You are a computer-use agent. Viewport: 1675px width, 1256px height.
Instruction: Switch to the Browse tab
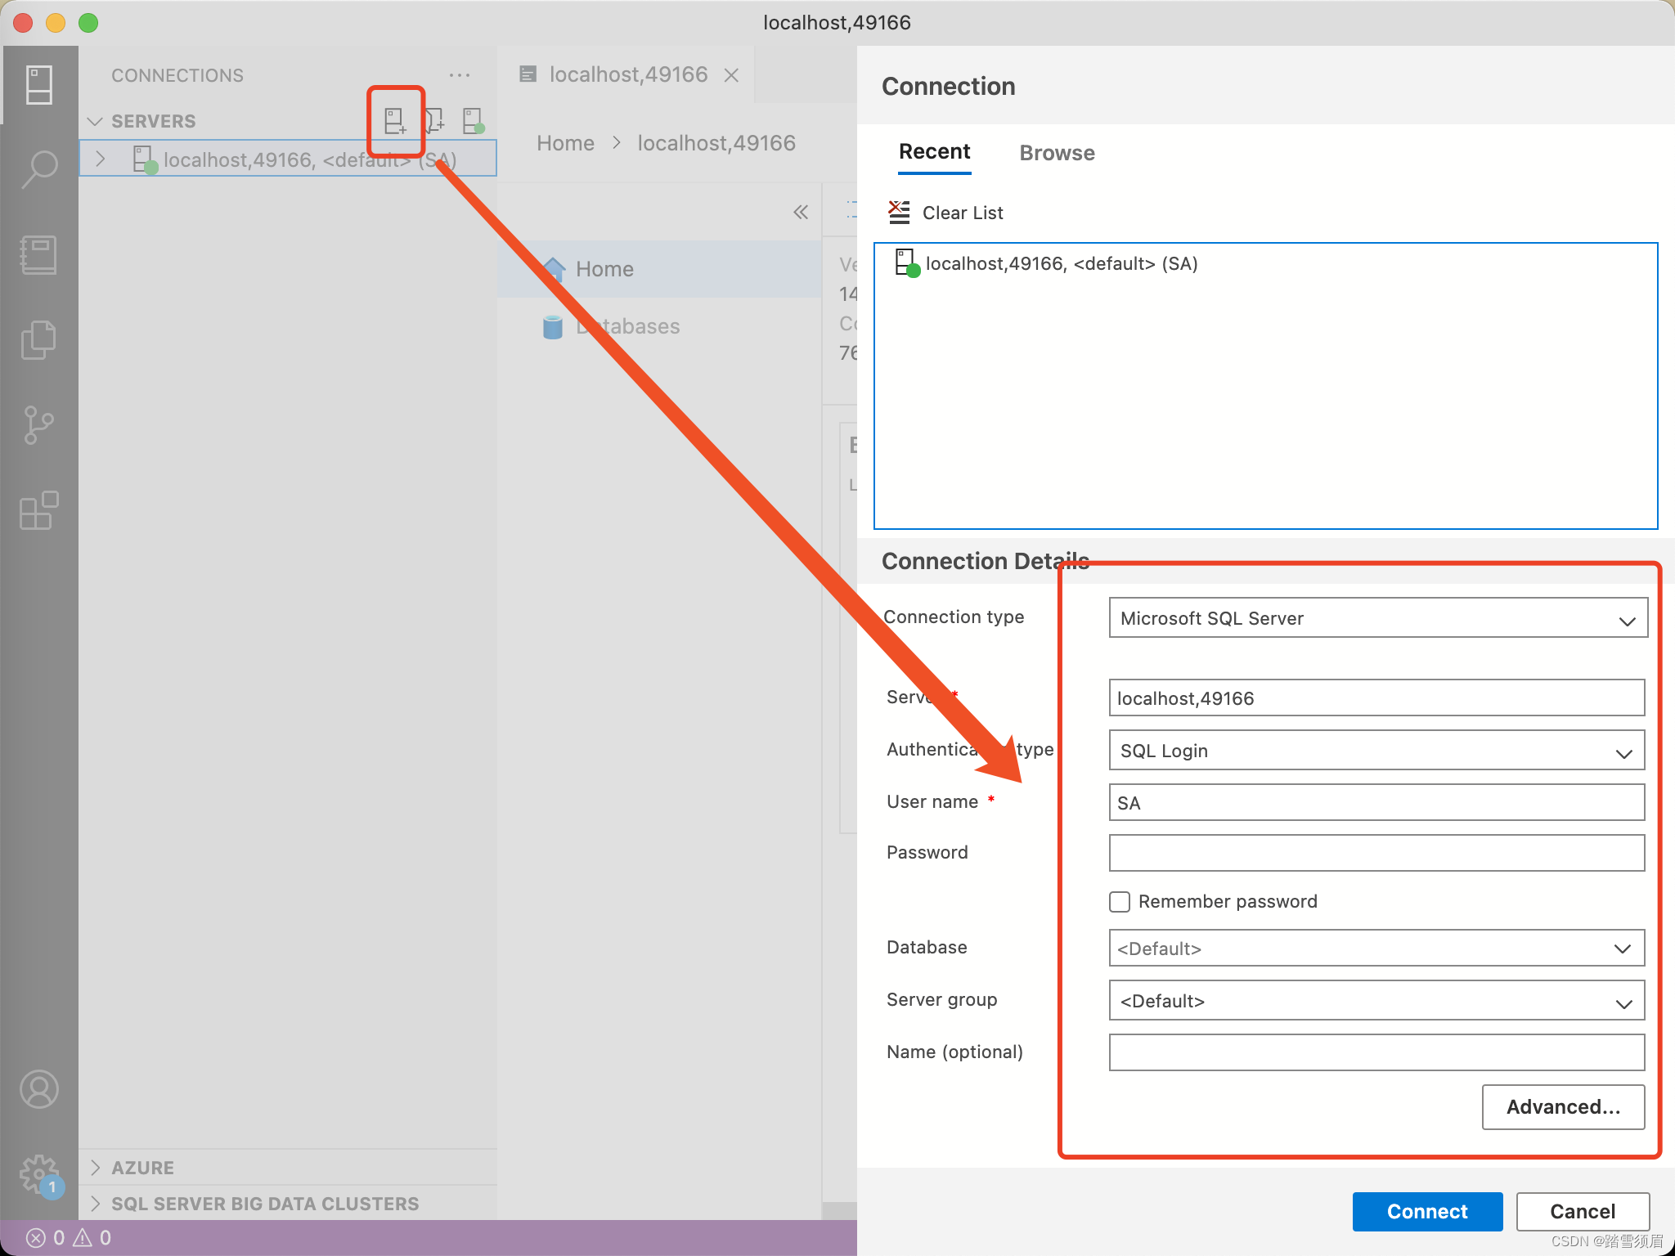pos(1057,153)
